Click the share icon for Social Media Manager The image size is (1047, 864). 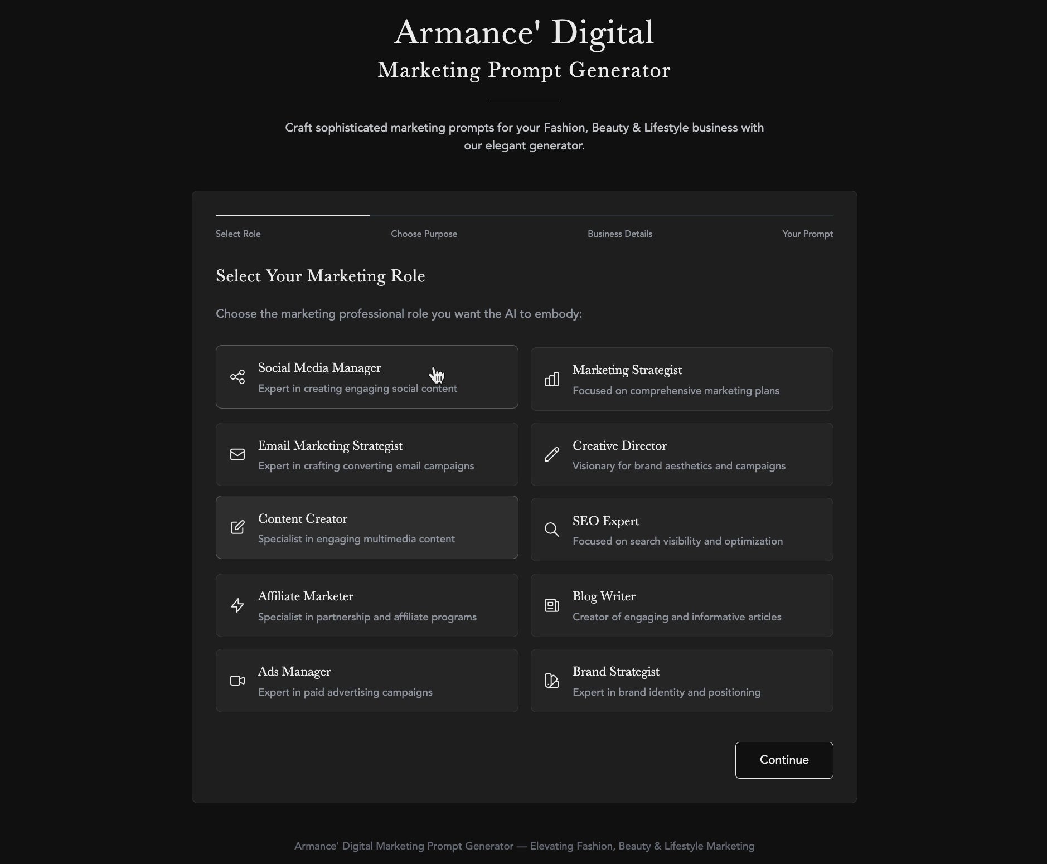click(237, 377)
